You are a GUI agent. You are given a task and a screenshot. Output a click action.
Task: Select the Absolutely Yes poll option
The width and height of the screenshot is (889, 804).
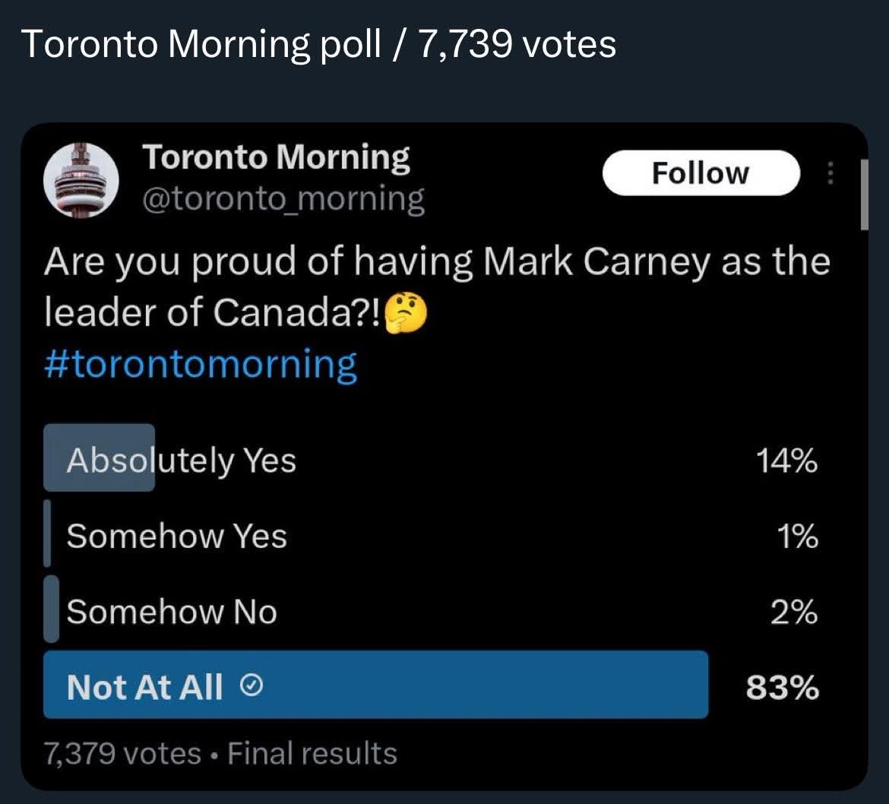point(182,460)
